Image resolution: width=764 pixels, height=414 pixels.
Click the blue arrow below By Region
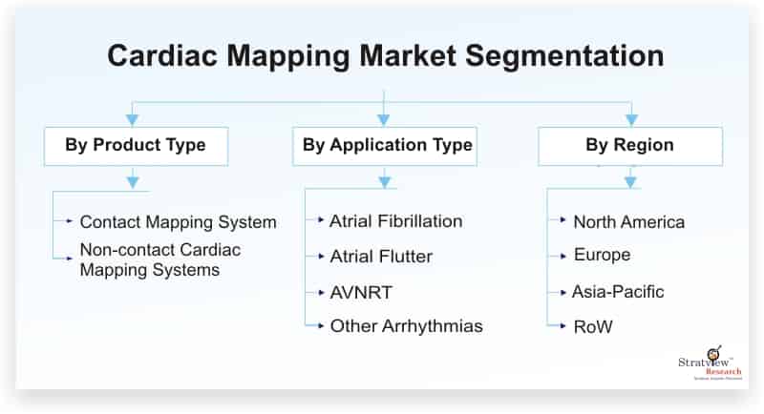tap(630, 182)
